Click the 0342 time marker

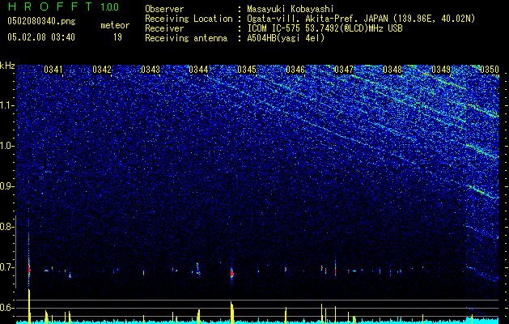tap(102, 70)
